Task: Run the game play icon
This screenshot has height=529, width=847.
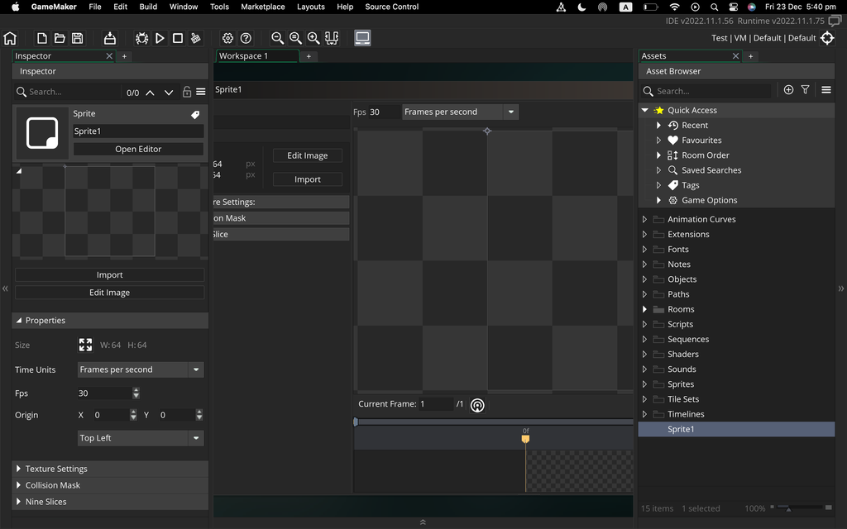Action: tap(160, 38)
